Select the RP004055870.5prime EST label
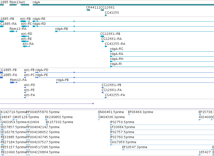 (43, 112)
